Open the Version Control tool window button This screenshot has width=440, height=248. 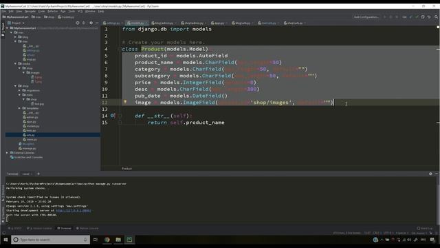pyautogui.click(x=39, y=228)
